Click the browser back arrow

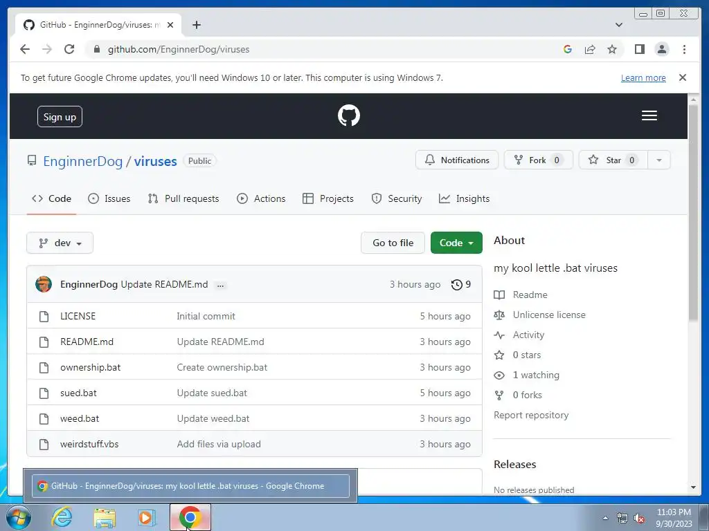pos(25,49)
